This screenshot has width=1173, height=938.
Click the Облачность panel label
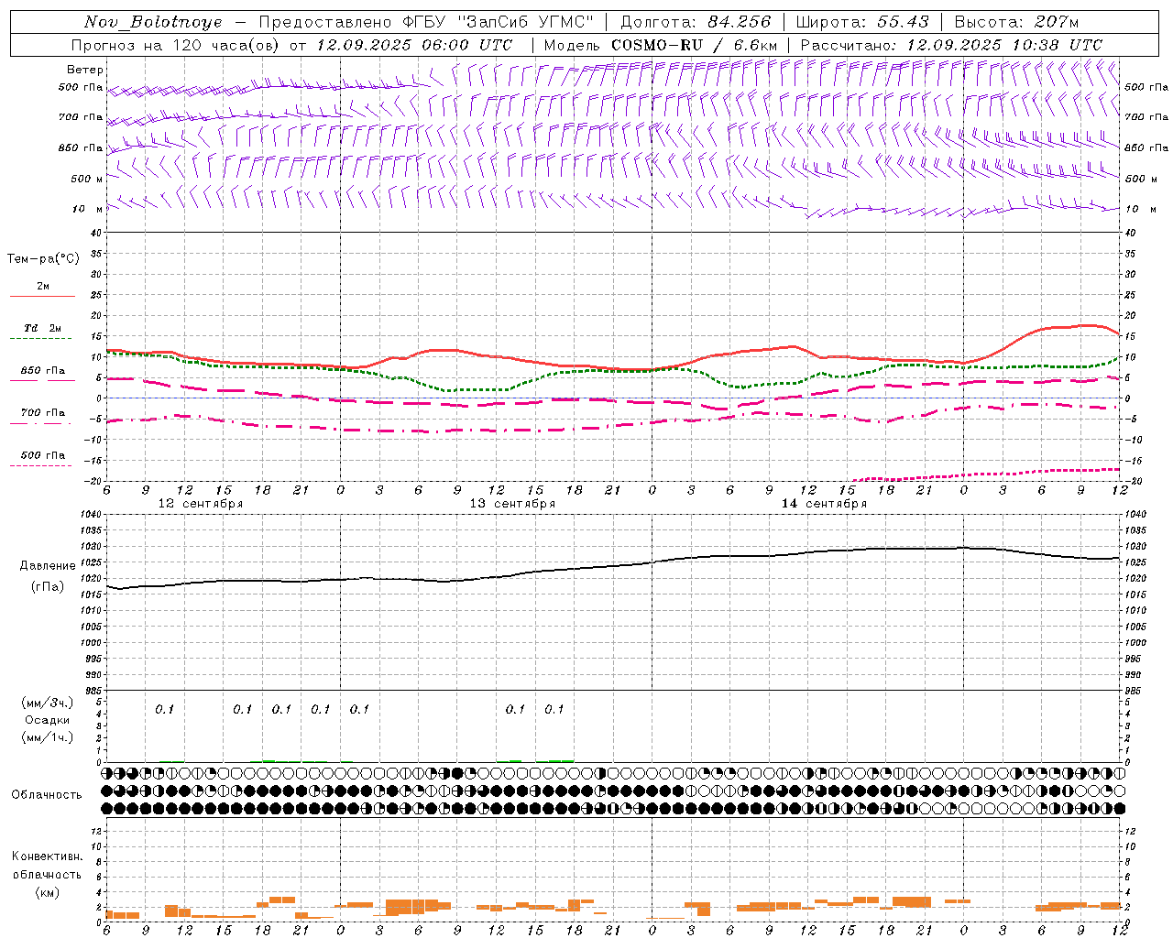(x=47, y=795)
